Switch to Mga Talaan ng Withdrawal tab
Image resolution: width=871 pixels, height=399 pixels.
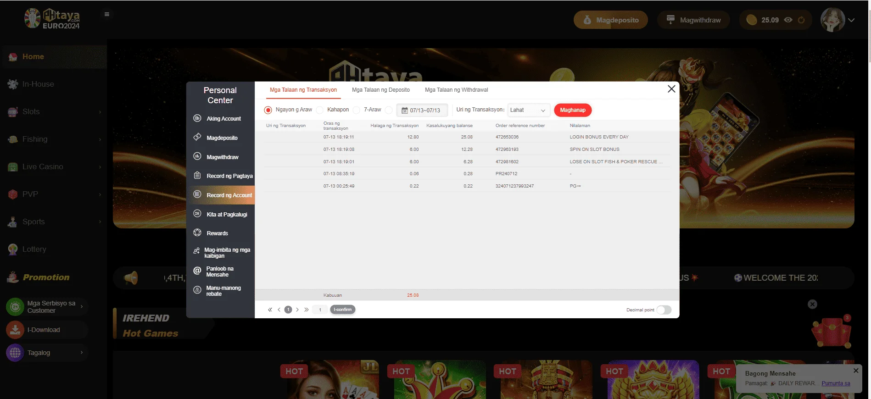(457, 90)
